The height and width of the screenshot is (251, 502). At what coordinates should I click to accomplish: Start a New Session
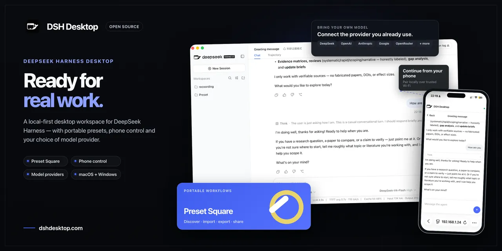point(219,68)
